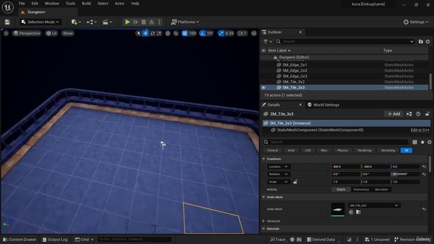The width and height of the screenshot is (434, 244).
Task: Open the viewport options hamburger menu
Action: pos(6,33)
